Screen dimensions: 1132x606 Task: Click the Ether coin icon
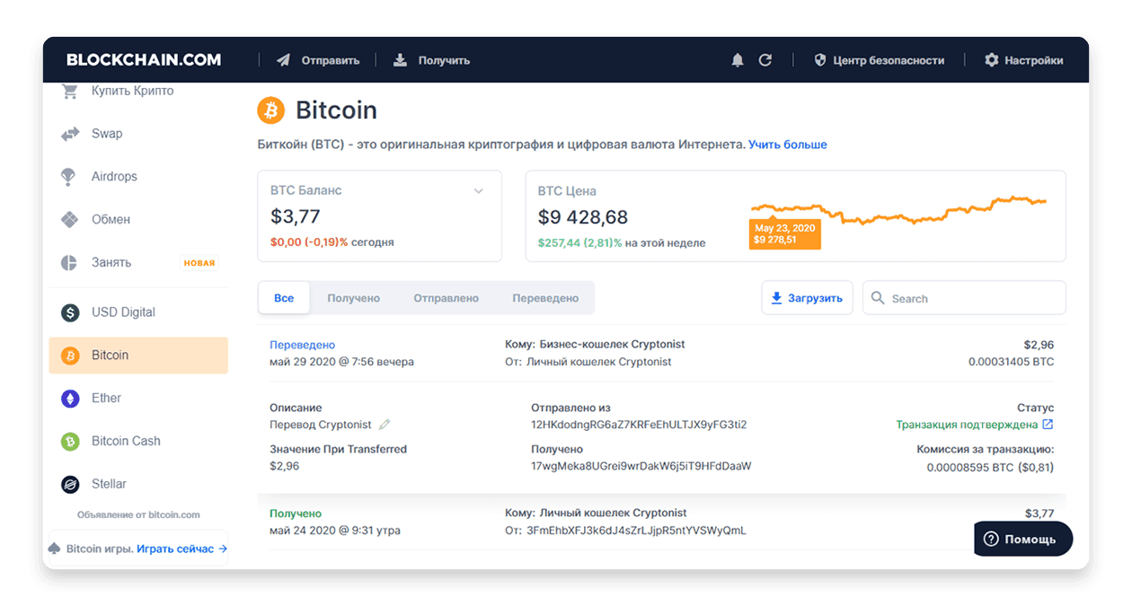pyautogui.click(x=70, y=399)
